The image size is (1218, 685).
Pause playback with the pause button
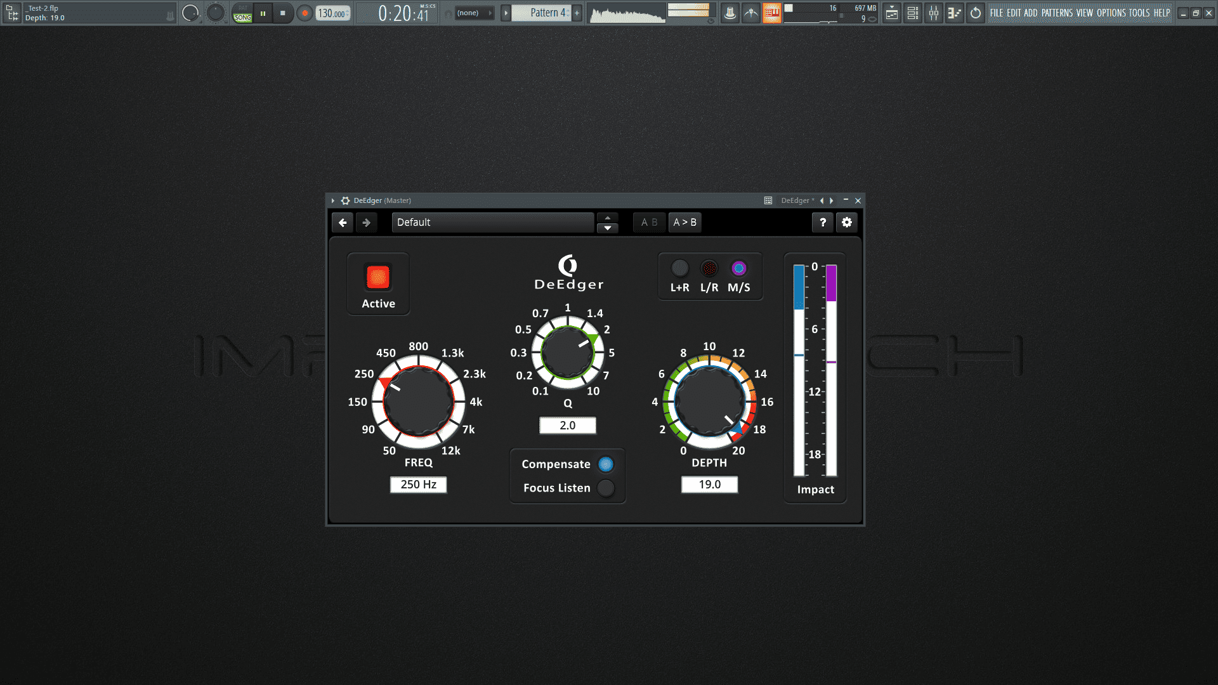[263, 13]
